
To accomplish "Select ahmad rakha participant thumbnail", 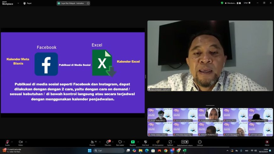I will 260,129.
